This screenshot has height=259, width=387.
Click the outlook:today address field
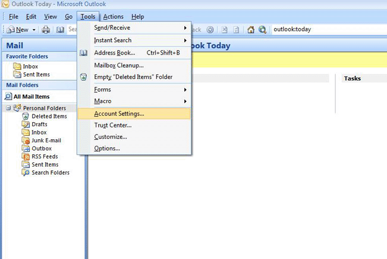(329, 30)
